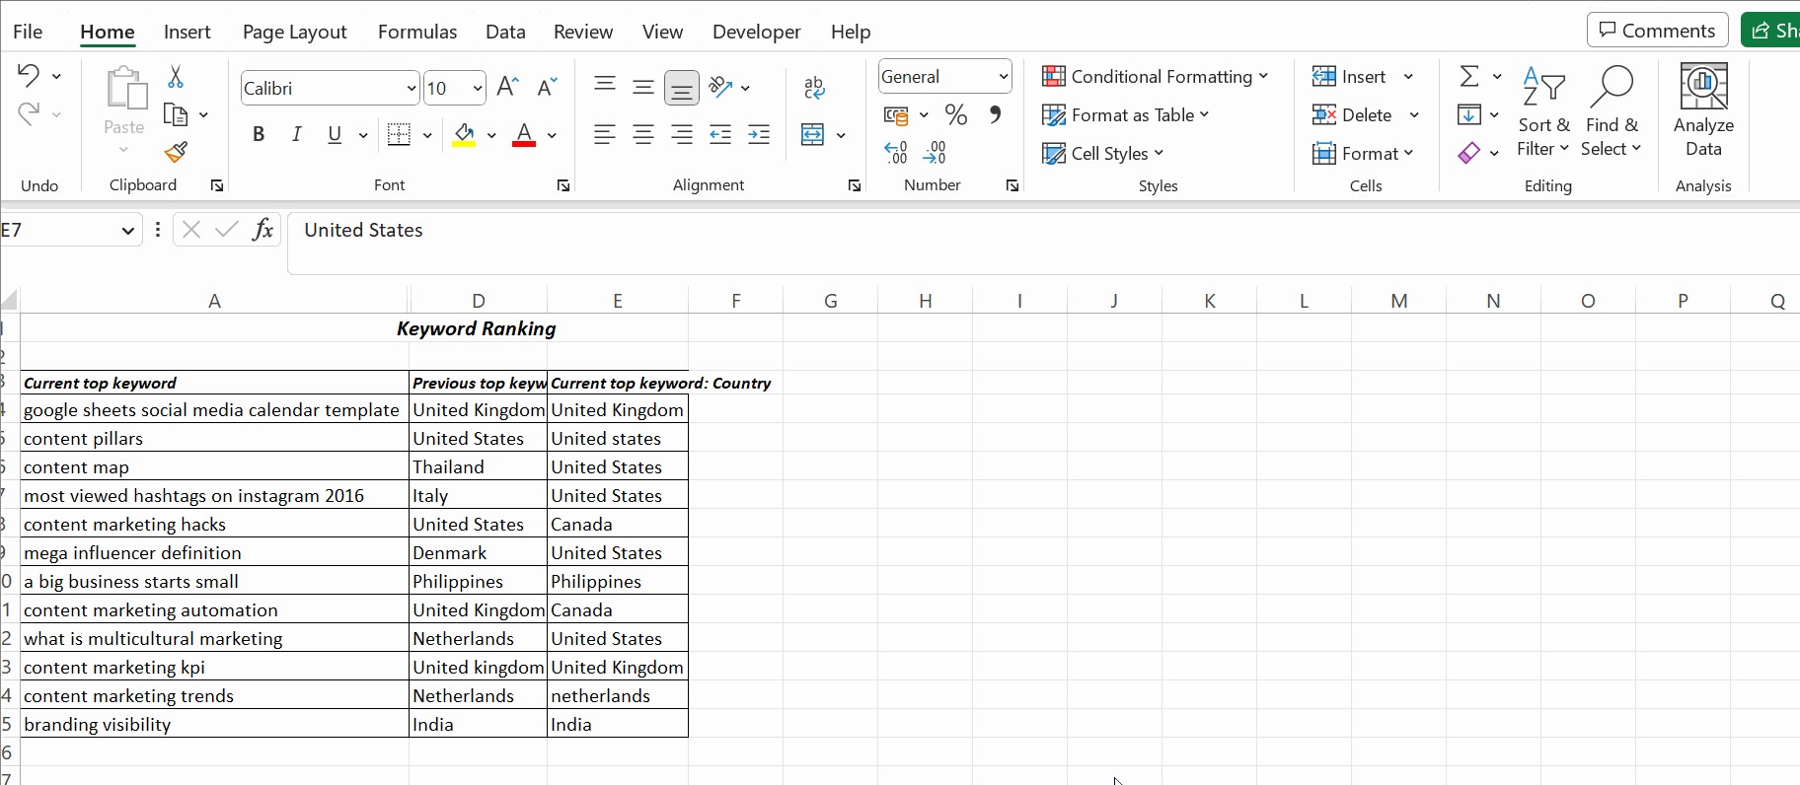Toggle Middle Align for cell contents
The width and height of the screenshot is (1800, 785).
point(643,87)
